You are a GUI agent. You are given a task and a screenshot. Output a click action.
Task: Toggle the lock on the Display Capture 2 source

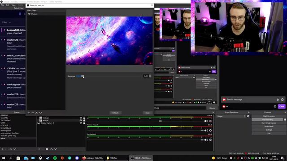coord(84,123)
